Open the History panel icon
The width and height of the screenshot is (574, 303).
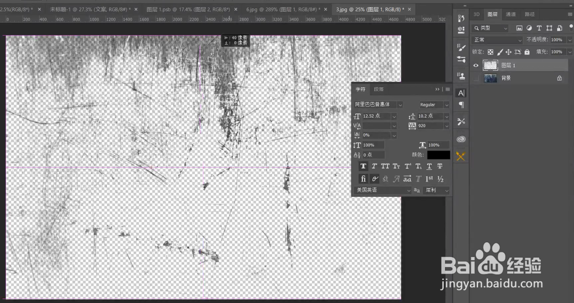pyautogui.click(x=461, y=18)
